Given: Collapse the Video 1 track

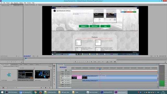Looking at the screenshot, I should coord(65,76).
